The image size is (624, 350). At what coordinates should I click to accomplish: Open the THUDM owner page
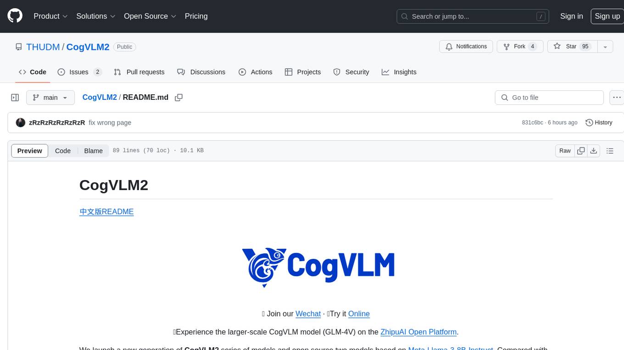click(x=43, y=47)
